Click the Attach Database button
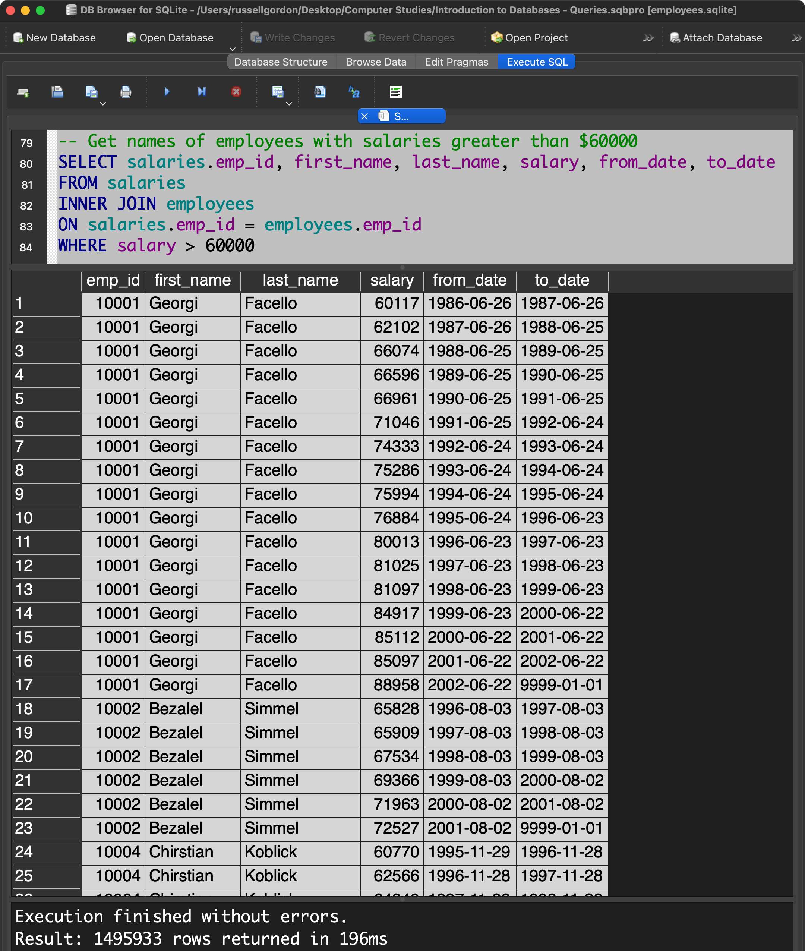The image size is (805, 951). 716,38
